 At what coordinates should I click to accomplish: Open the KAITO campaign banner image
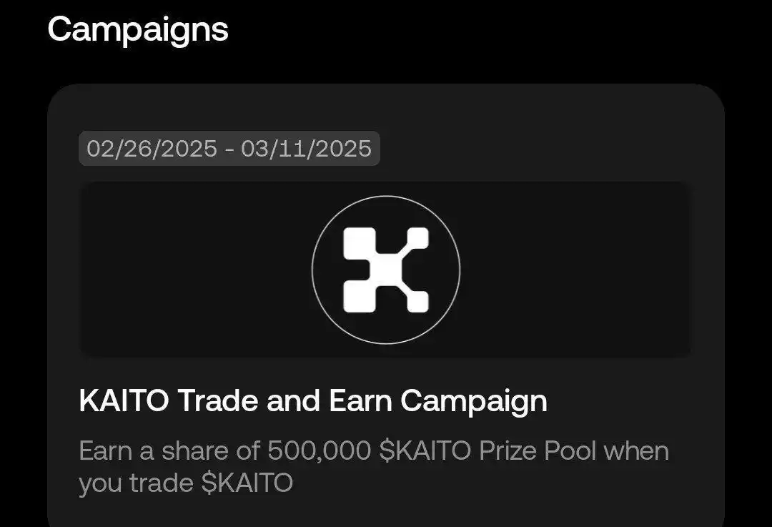[385, 270]
